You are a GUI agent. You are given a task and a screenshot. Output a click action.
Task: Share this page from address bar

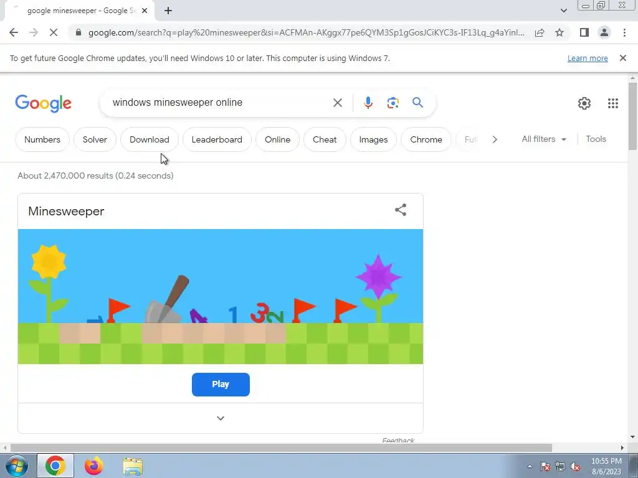pyautogui.click(x=540, y=32)
